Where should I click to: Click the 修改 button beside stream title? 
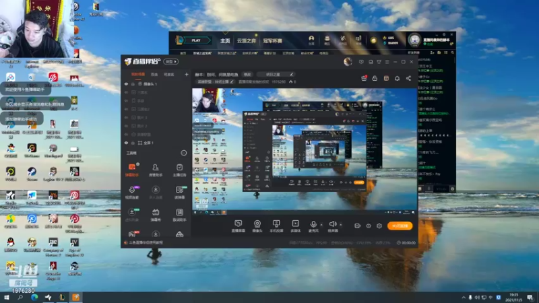(247, 74)
